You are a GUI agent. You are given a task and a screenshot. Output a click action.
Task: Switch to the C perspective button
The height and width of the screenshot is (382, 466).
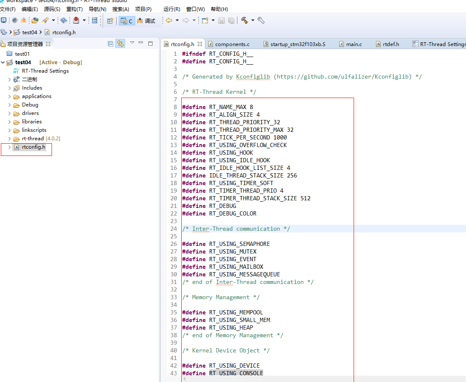point(127,21)
